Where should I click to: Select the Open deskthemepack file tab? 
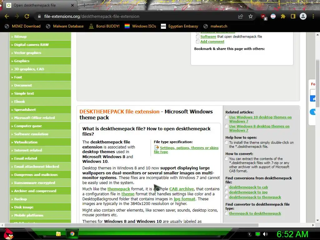pyautogui.click(x=39, y=5)
